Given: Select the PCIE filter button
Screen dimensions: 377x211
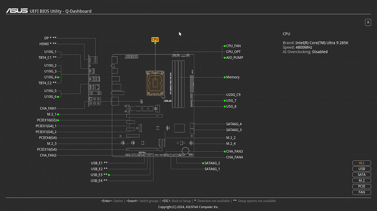Looking at the screenshot, I should (362, 186).
